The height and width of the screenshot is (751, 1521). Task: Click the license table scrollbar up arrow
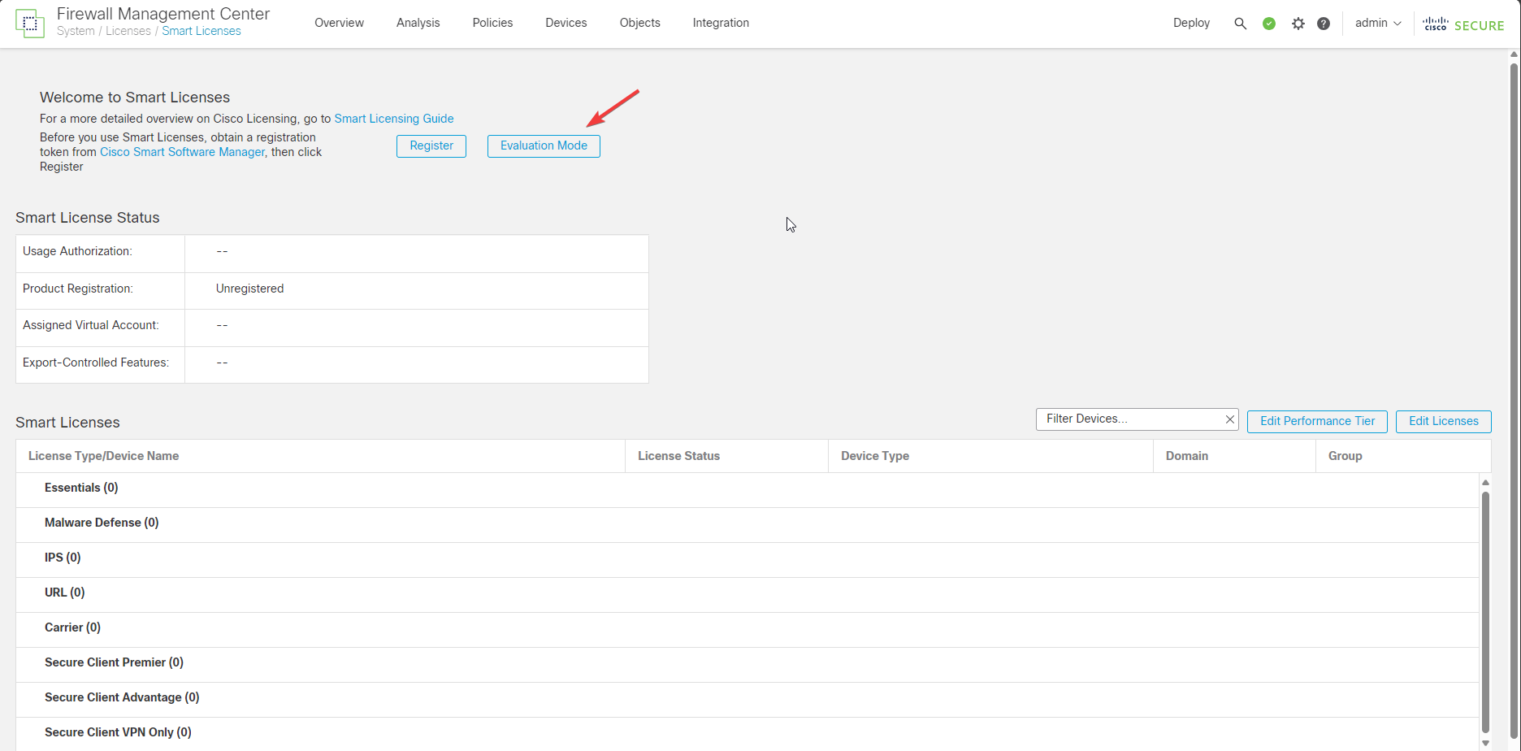[x=1485, y=483]
